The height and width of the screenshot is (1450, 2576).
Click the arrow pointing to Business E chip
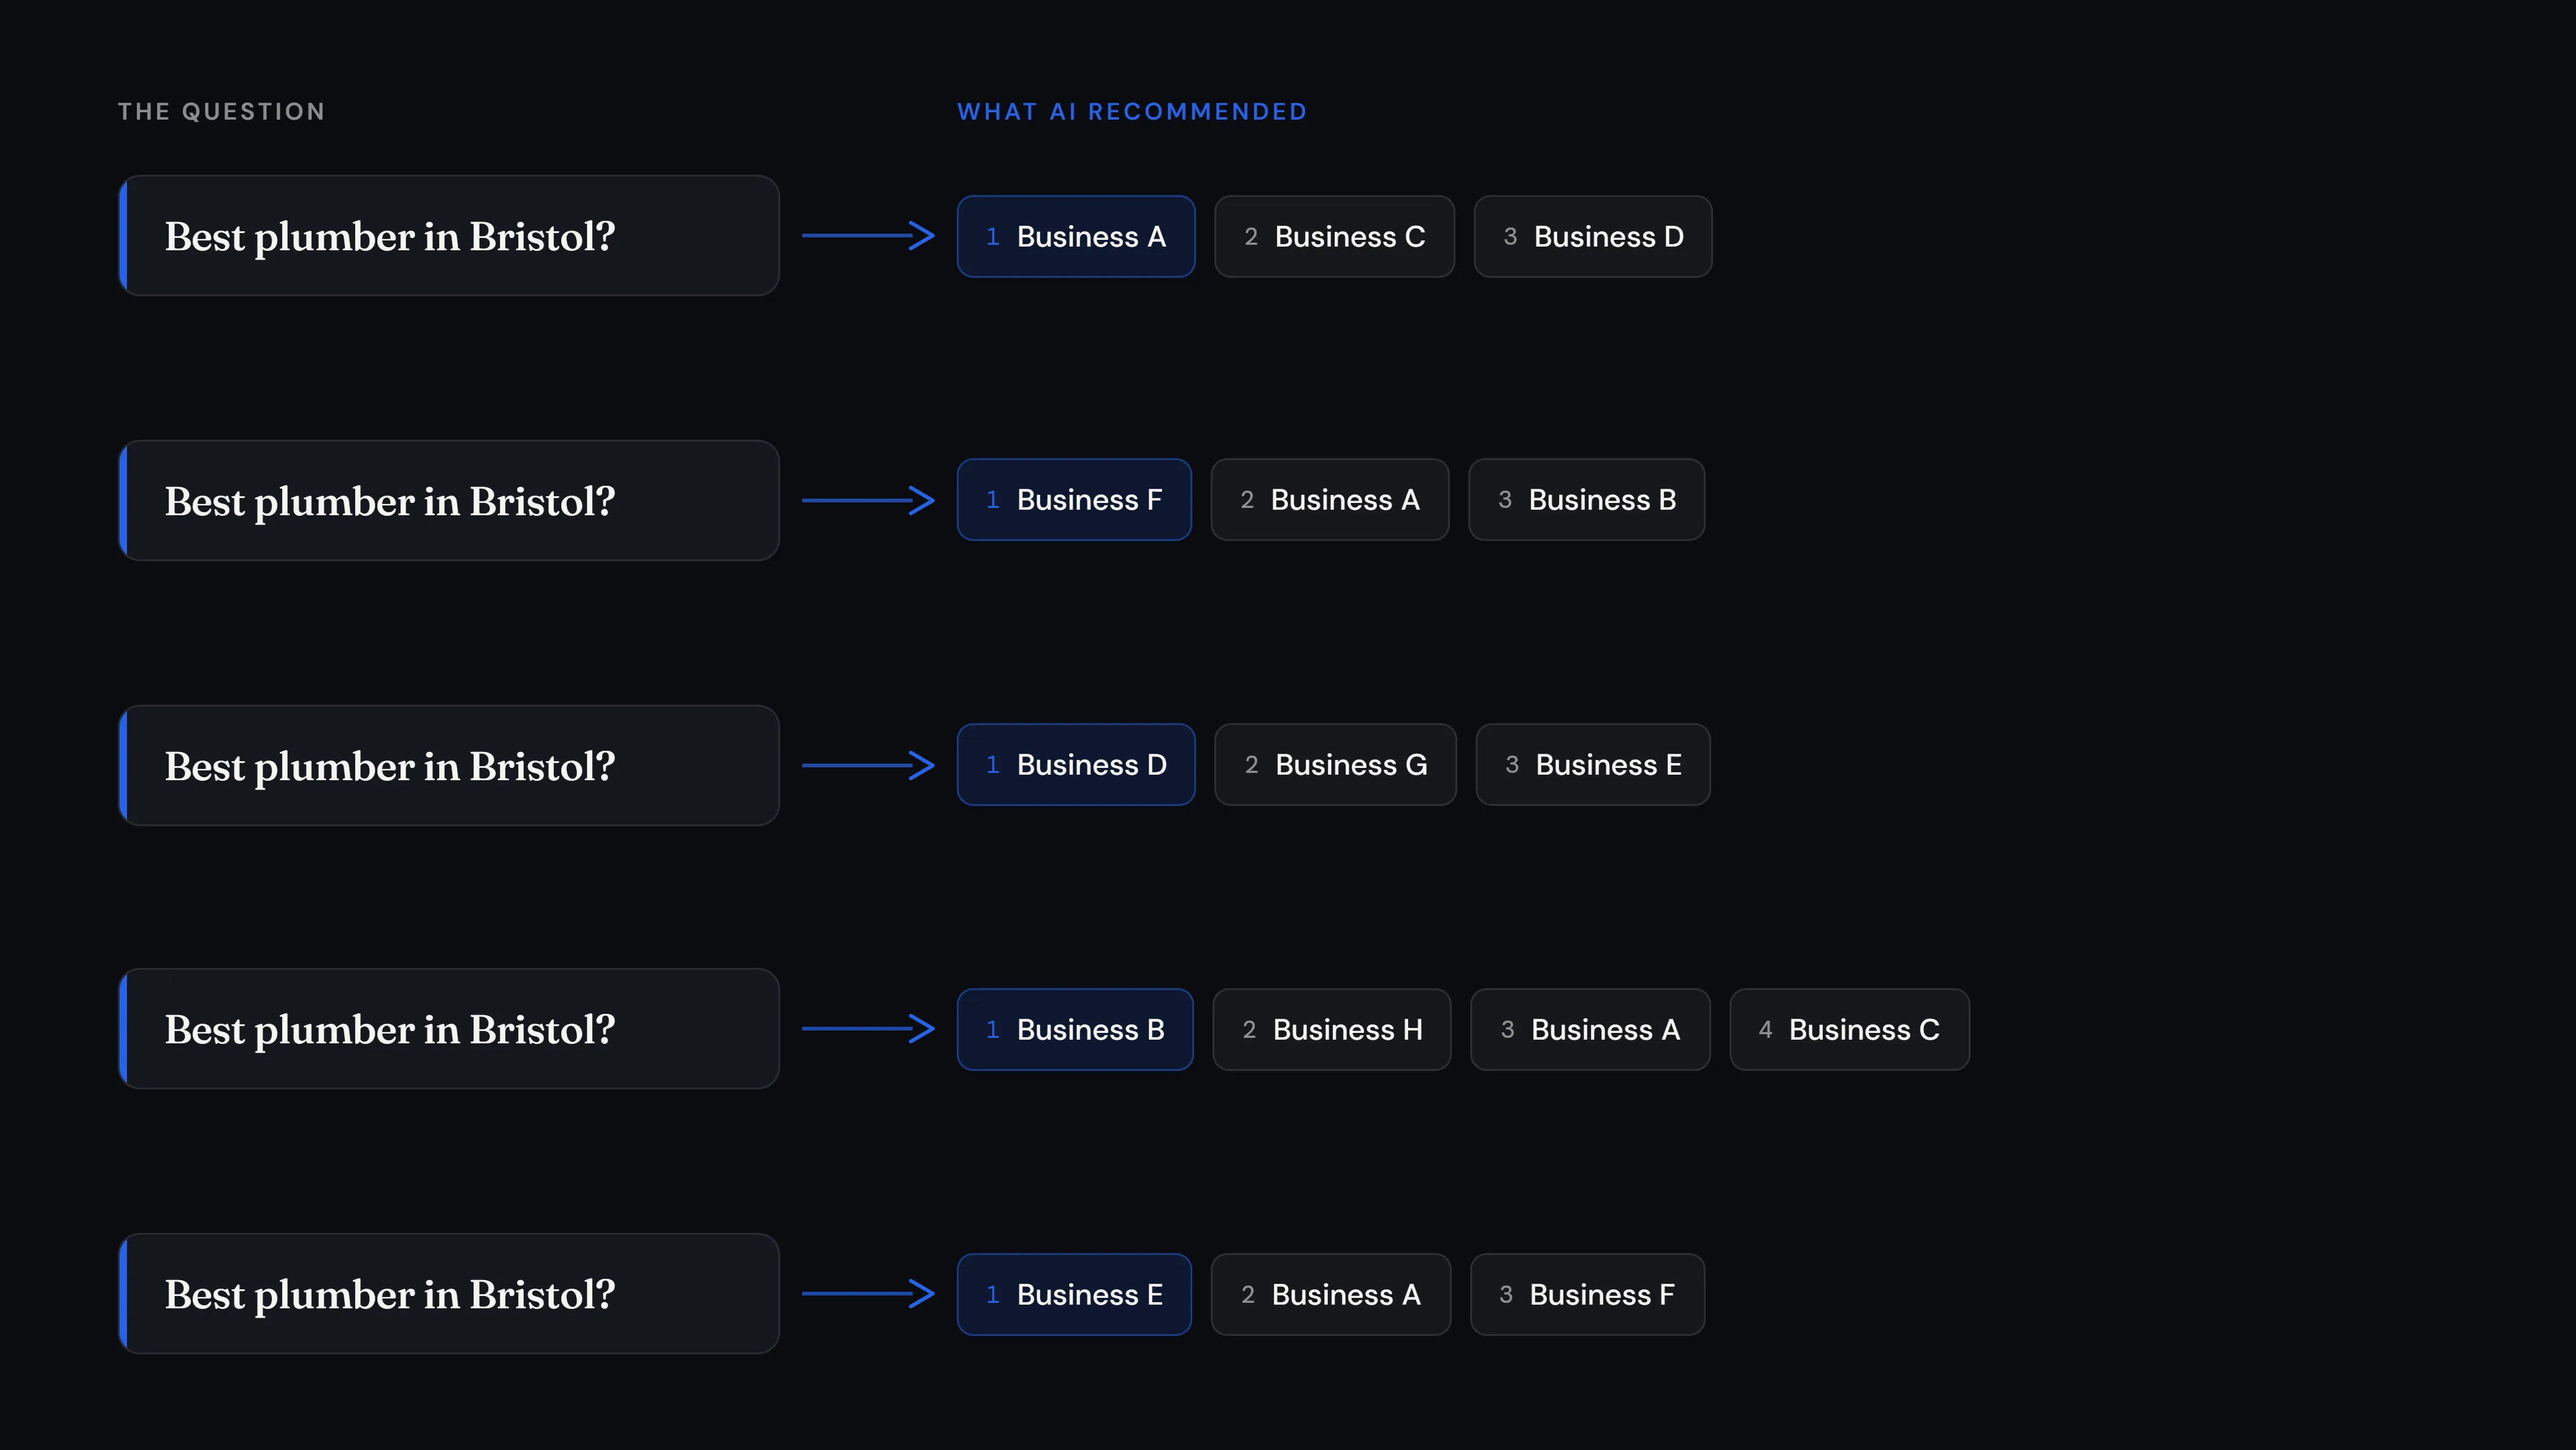click(868, 1293)
